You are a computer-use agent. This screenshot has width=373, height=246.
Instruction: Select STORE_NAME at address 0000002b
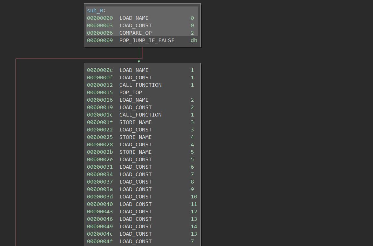[135, 152]
